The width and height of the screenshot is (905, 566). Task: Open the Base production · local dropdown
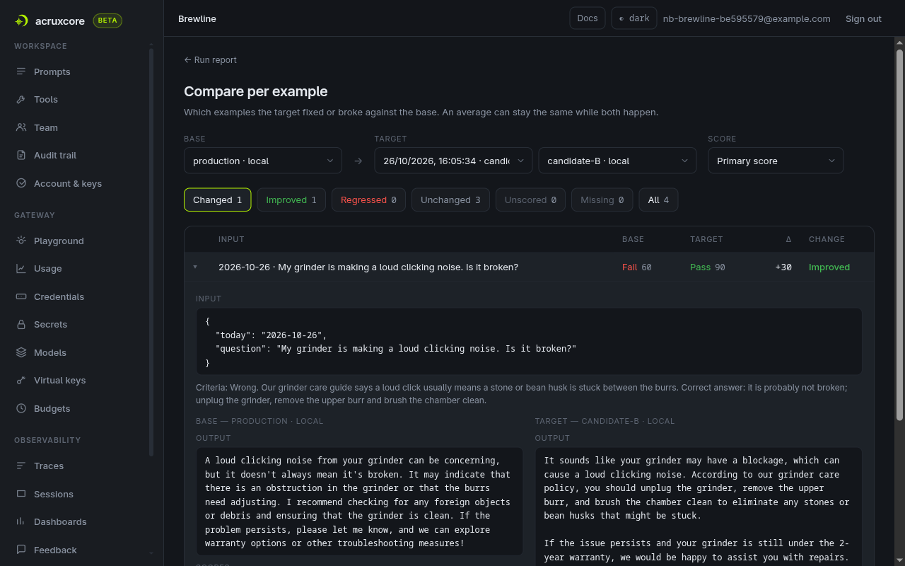[x=263, y=161]
